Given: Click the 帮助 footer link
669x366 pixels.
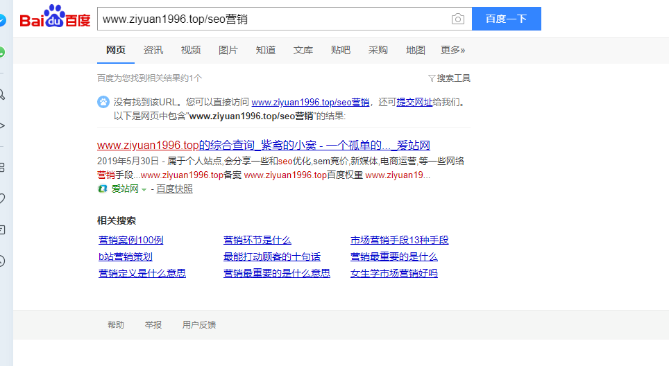Looking at the screenshot, I should (x=116, y=325).
